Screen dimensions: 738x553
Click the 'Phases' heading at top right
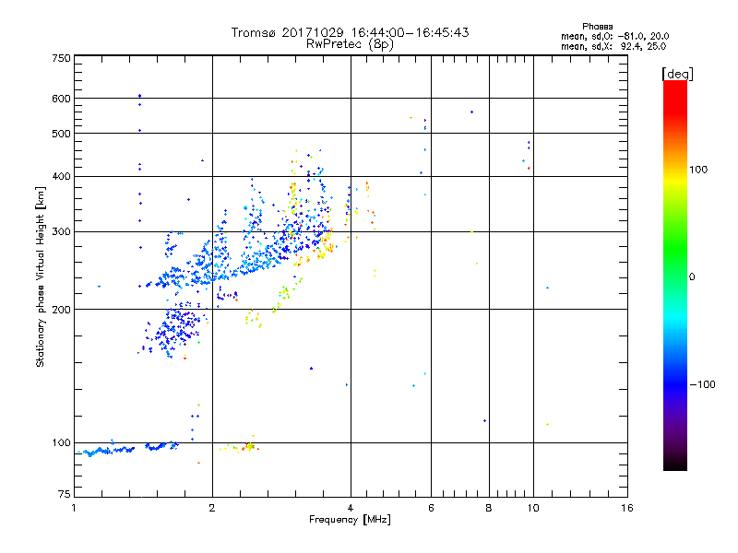click(x=597, y=27)
